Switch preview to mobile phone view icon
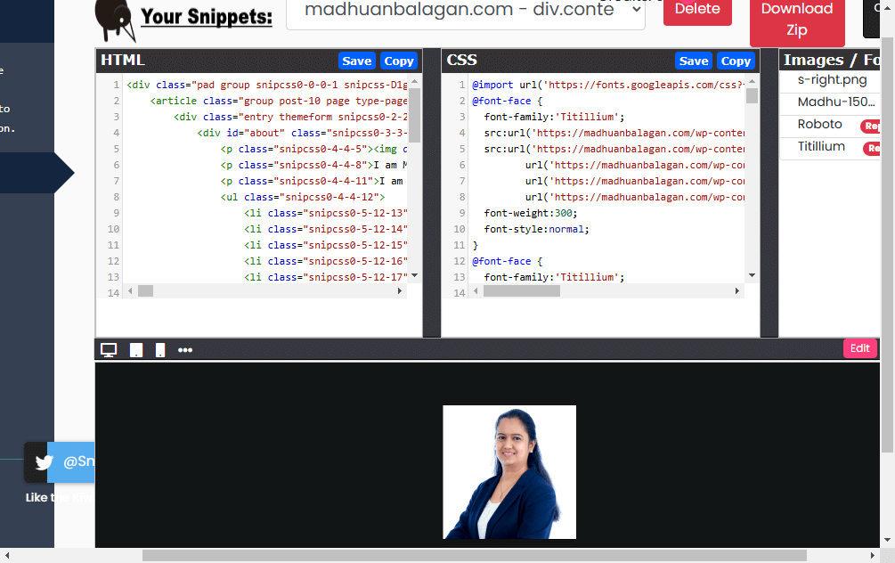This screenshot has width=895, height=563. (160, 350)
